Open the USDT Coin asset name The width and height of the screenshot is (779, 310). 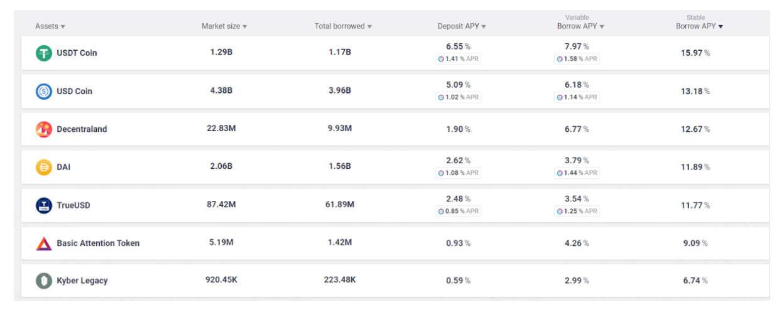click(77, 53)
